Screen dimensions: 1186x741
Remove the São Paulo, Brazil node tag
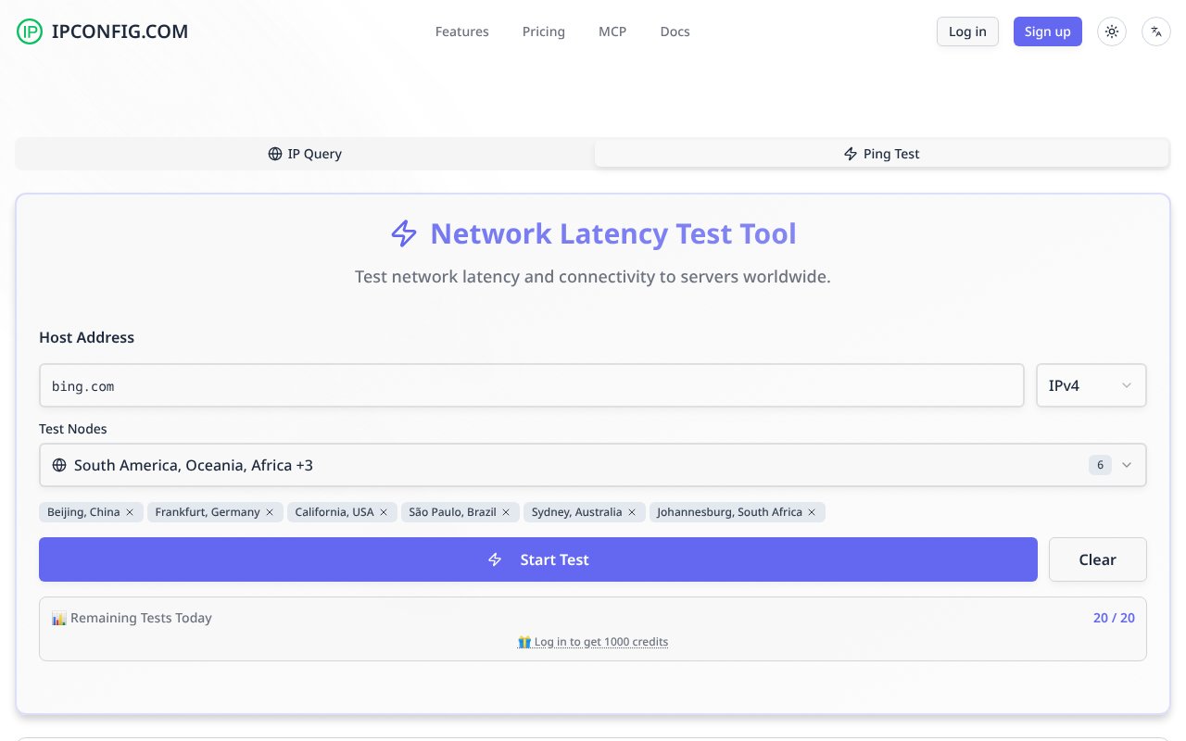pos(506,512)
